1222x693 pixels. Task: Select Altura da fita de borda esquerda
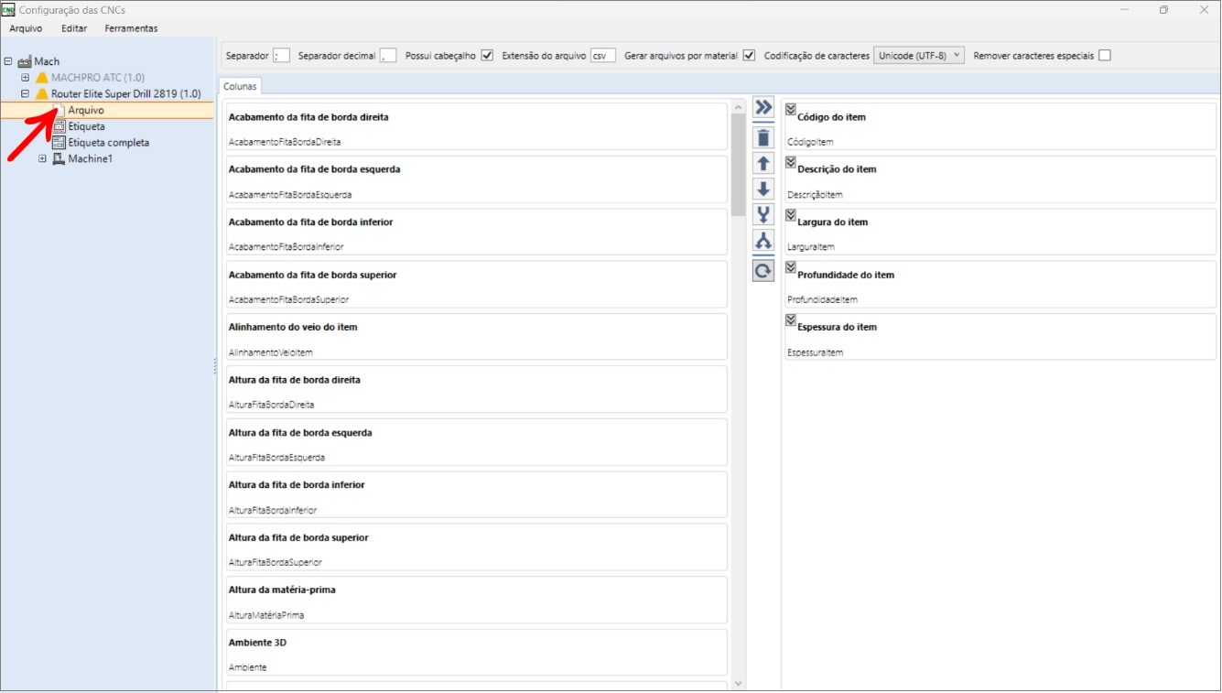476,443
